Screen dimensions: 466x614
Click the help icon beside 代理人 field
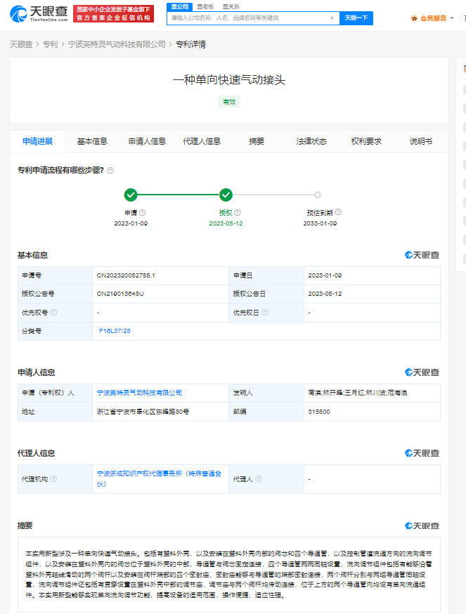click(x=259, y=479)
